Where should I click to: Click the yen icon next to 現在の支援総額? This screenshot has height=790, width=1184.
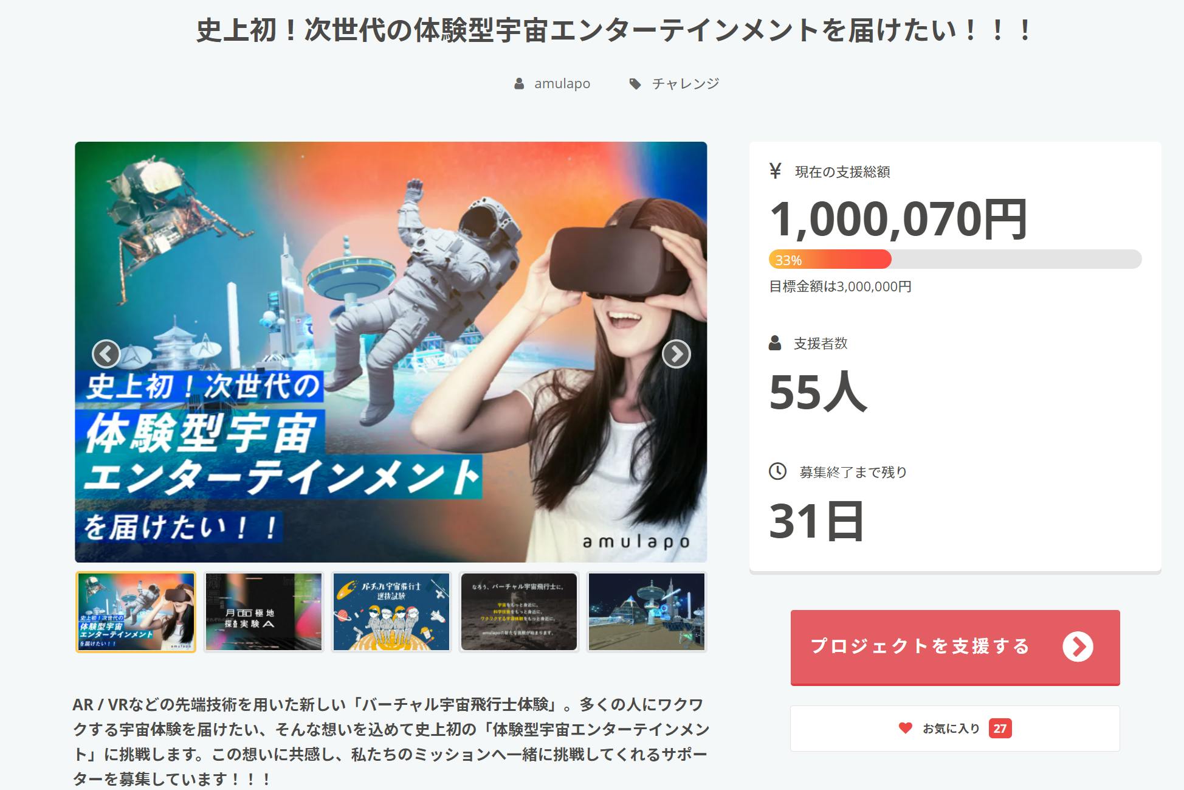tap(775, 171)
